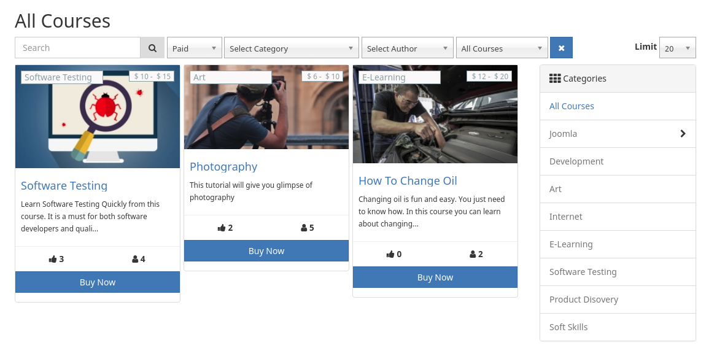Change the Limit dropdown value
717x348 pixels.
(677, 48)
